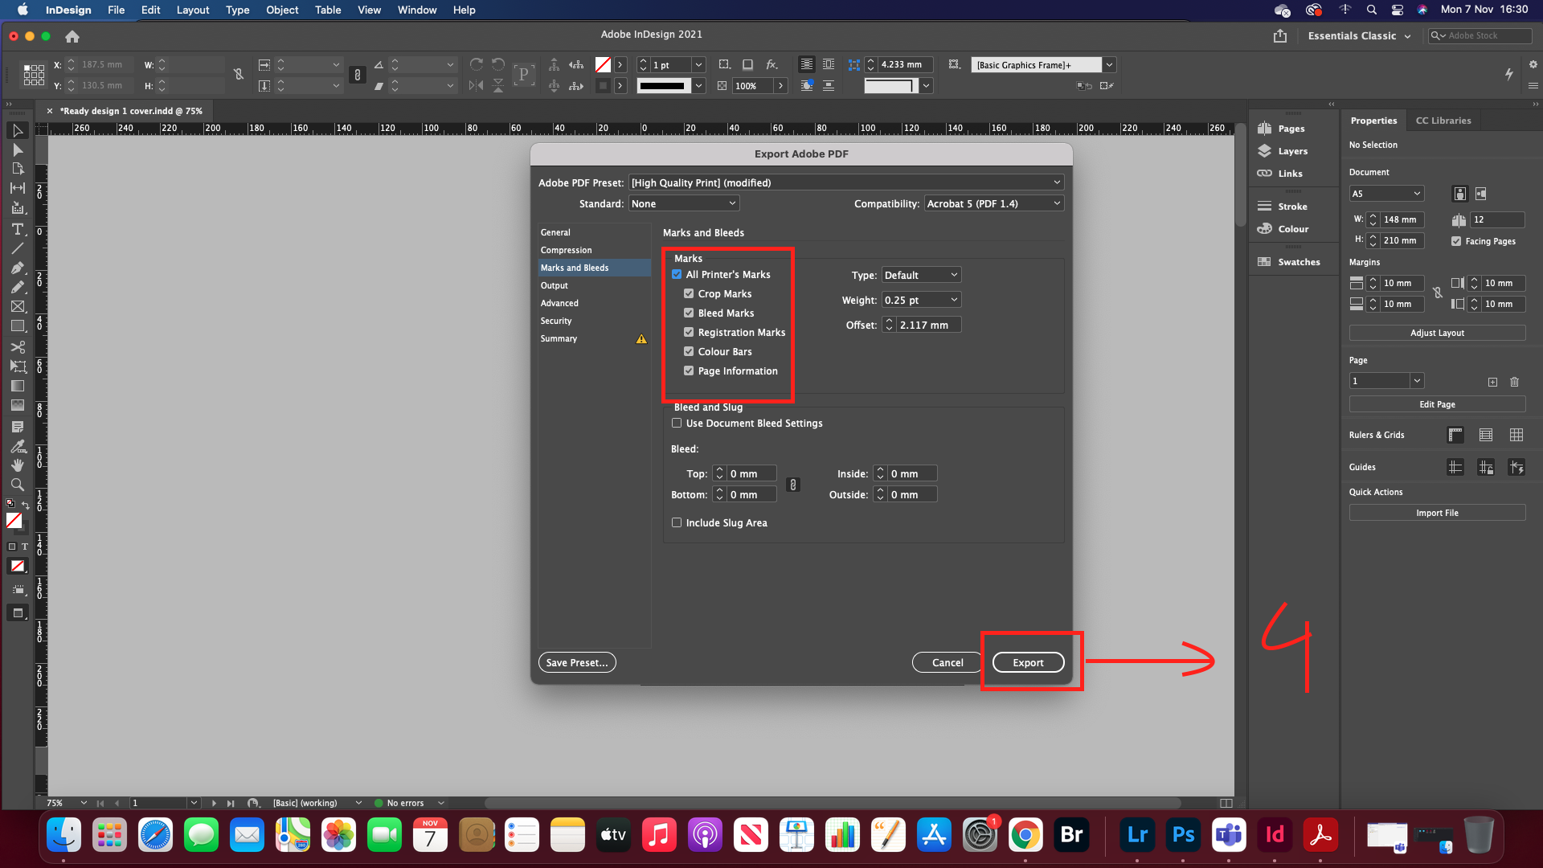The width and height of the screenshot is (1543, 868).
Task: Select the Type tool in toolbox
Action: (17, 230)
